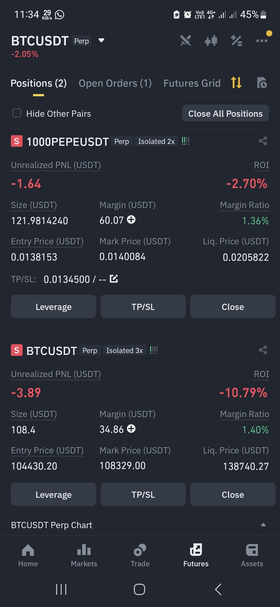The height and width of the screenshot is (607, 280).
Task: Open the percentage calculator icon
Action: [236, 41]
